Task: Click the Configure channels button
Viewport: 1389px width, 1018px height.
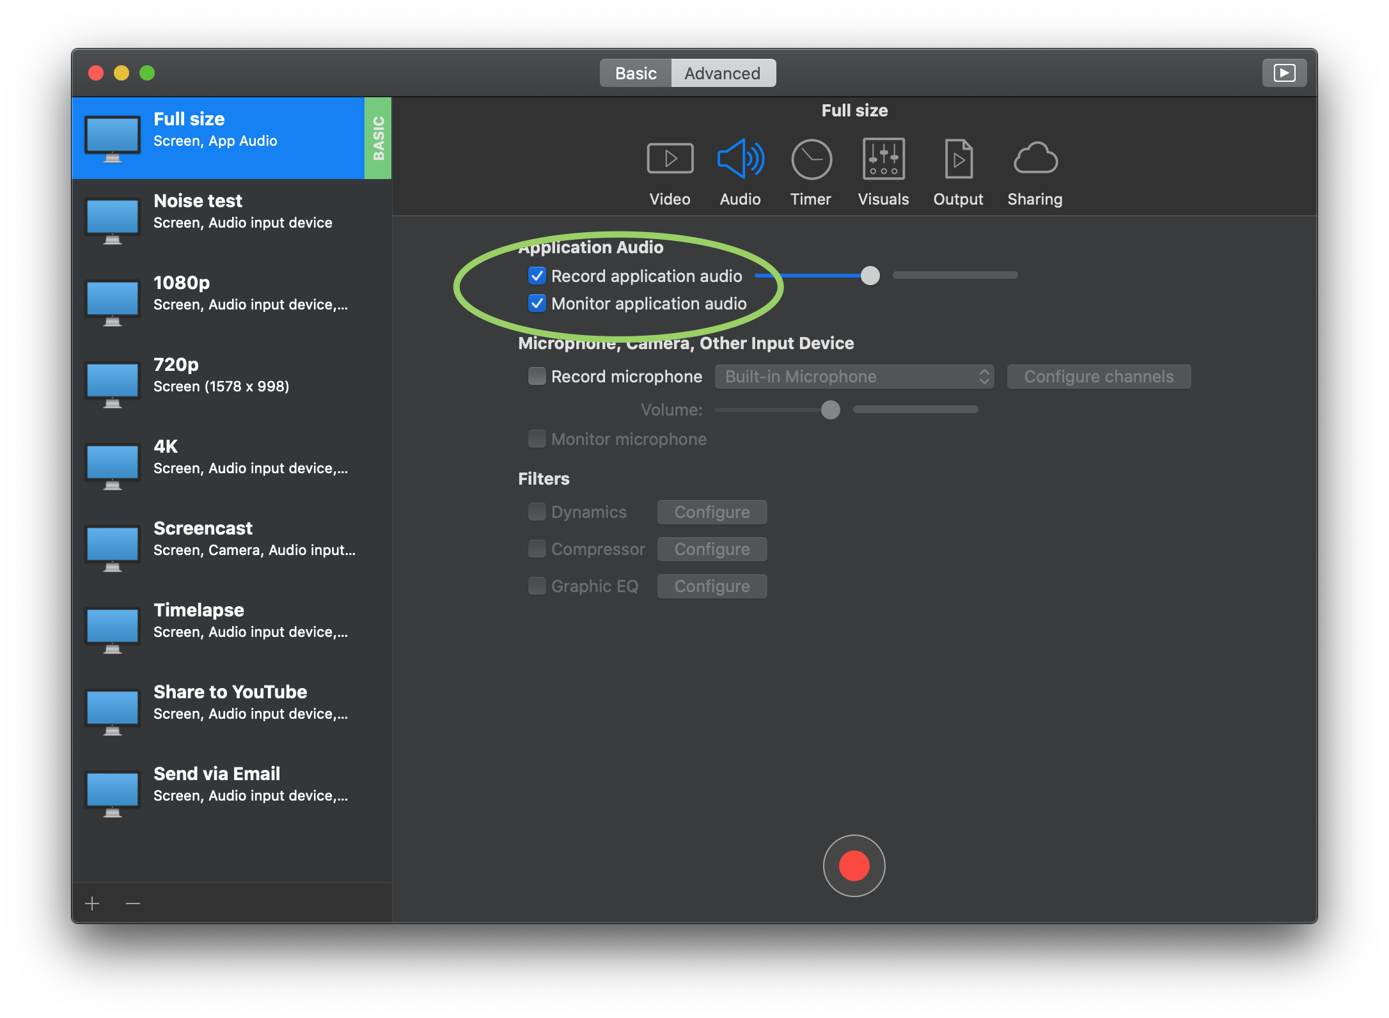Action: pos(1099,377)
